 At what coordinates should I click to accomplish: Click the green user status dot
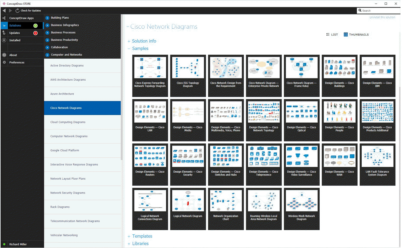click(4, 244)
